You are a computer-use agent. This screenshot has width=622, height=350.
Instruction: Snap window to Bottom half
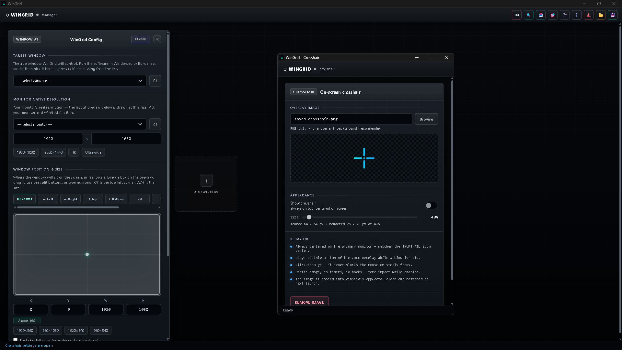coord(116,199)
